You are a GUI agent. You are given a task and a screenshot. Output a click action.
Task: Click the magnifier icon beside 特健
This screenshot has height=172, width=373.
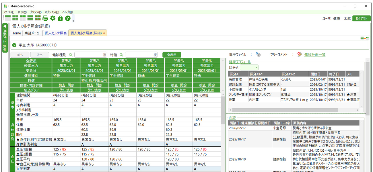coord(121,55)
